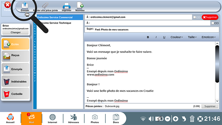Click the undo back arrow icon
222x125 pixels.
(x=184, y=119)
